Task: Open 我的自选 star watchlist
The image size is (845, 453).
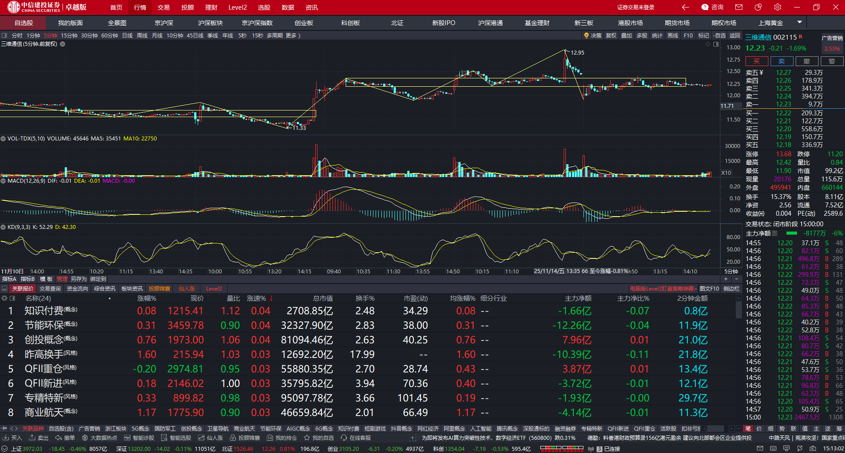Action: 319,438
